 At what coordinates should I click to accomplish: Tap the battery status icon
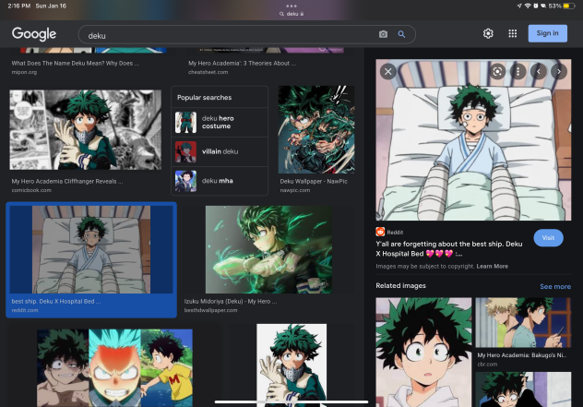click(569, 6)
